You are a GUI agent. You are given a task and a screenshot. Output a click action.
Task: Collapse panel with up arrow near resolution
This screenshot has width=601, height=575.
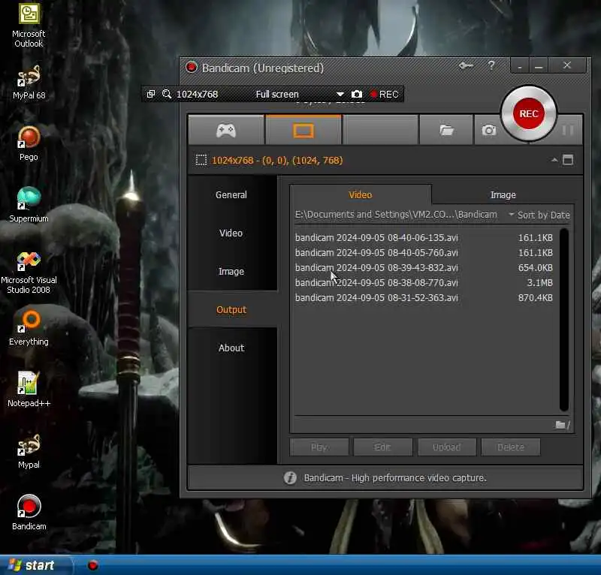click(554, 160)
